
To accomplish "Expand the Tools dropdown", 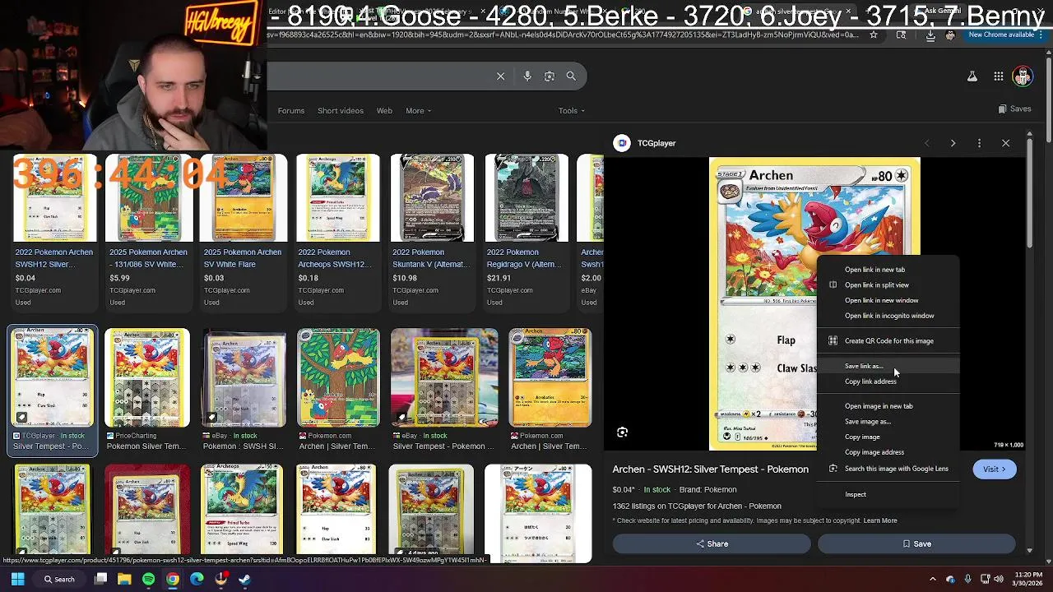I will tap(572, 111).
